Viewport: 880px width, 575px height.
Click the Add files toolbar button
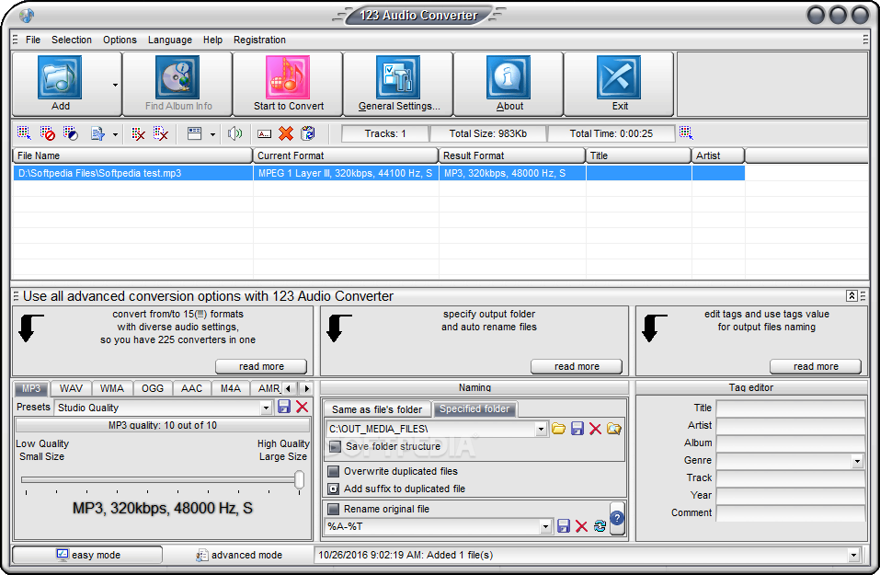click(x=60, y=84)
